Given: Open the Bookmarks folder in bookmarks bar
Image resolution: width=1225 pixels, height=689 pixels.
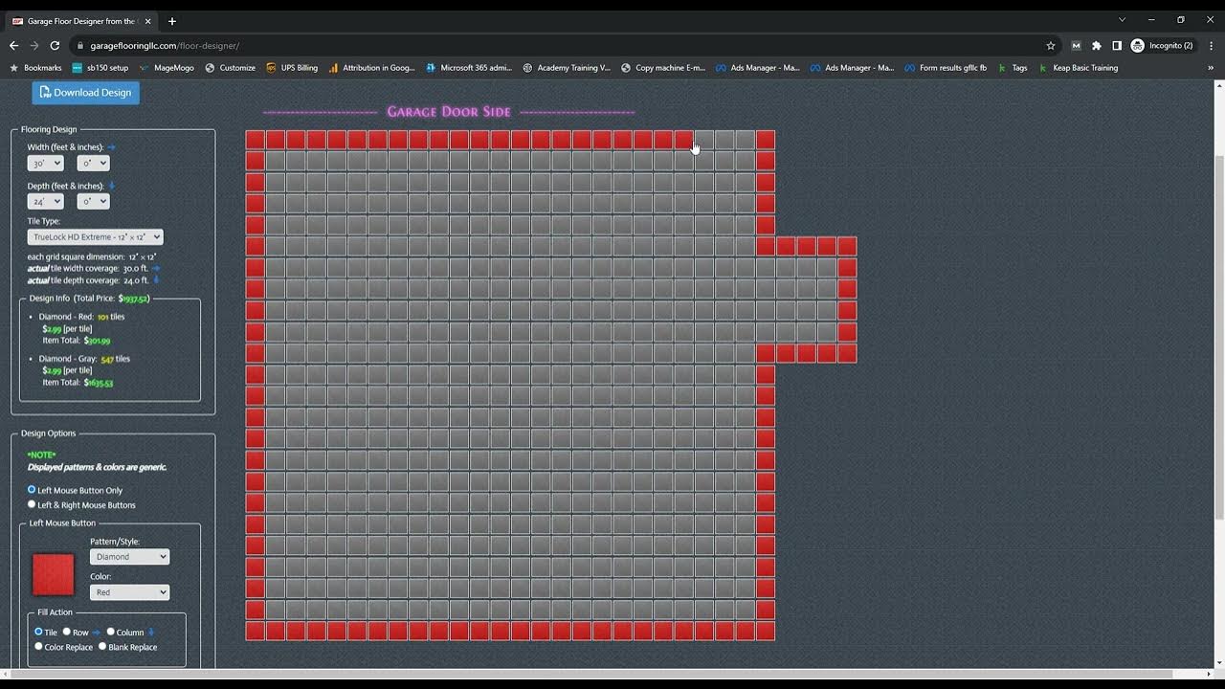Looking at the screenshot, I should (x=35, y=68).
